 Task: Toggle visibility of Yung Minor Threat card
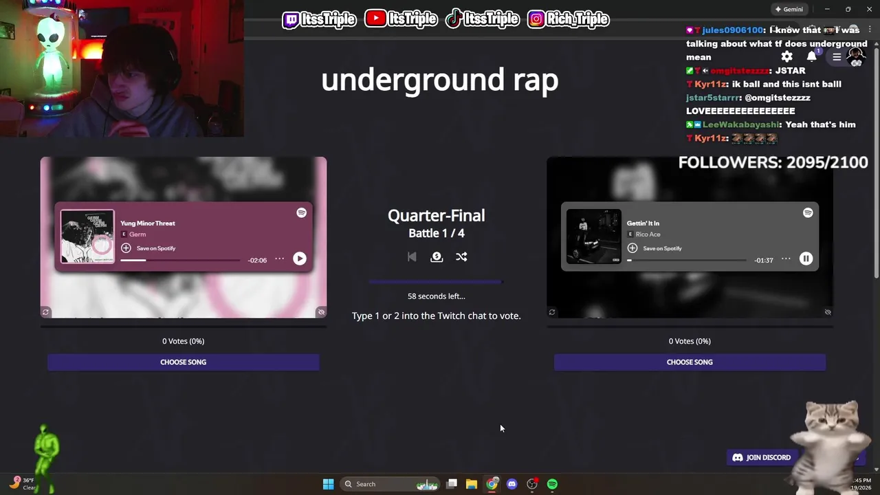click(321, 312)
